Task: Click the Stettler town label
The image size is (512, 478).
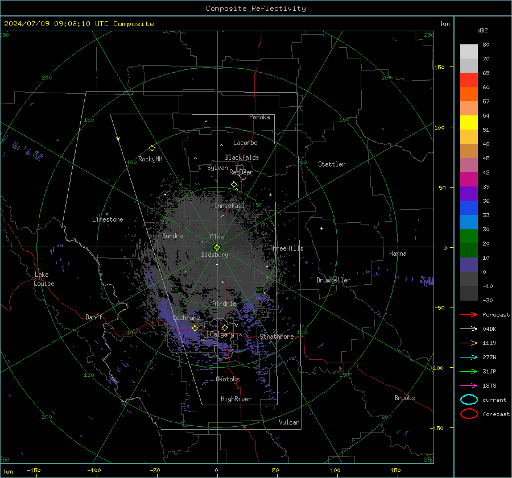Action: click(x=332, y=164)
